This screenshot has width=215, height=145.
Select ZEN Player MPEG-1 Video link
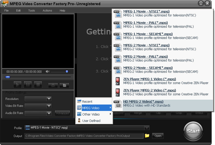point(149,79)
